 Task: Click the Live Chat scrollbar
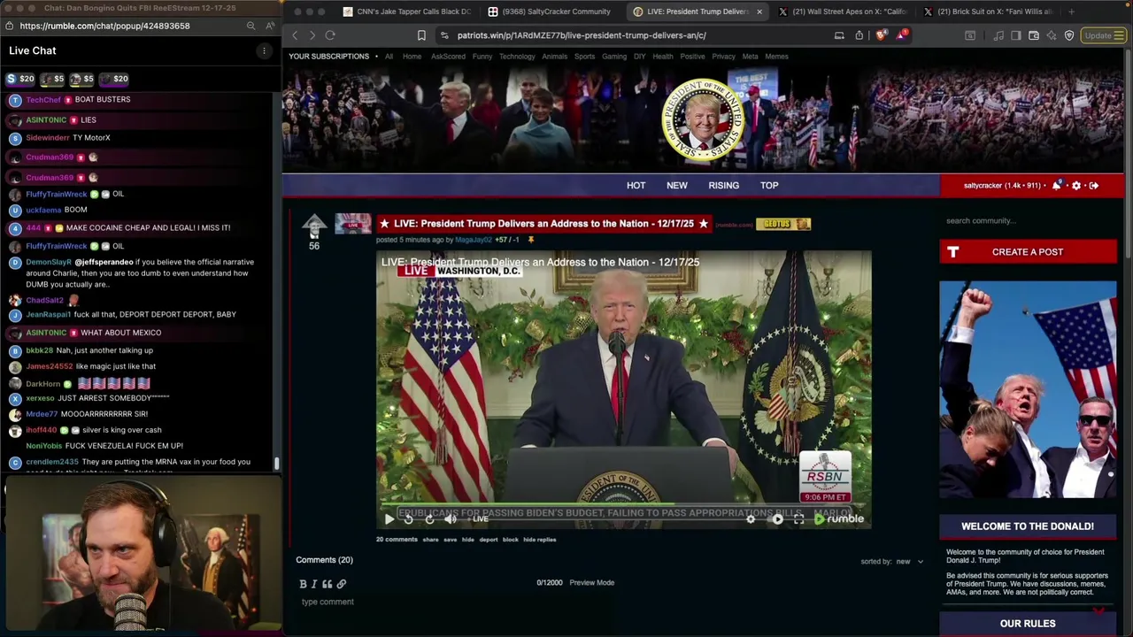point(277,462)
